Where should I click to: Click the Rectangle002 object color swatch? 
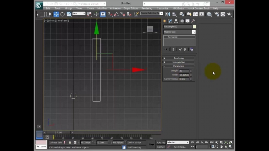195,27
